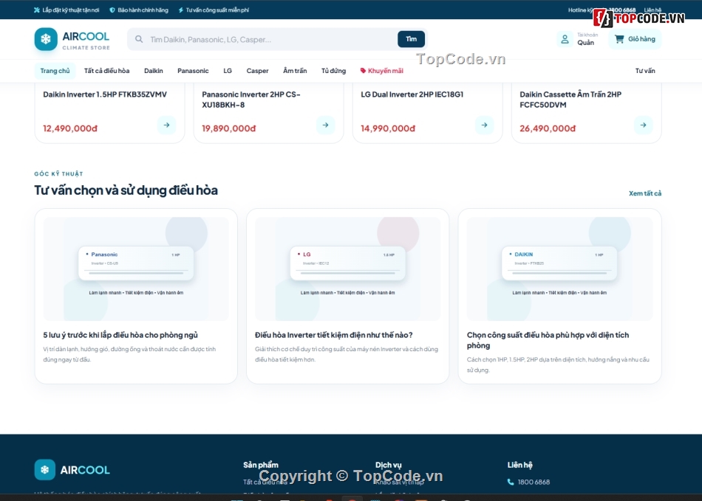Click the GÓC KỸ THUẬT section label
The height and width of the screenshot is (501, 702).
coord(58,174)
